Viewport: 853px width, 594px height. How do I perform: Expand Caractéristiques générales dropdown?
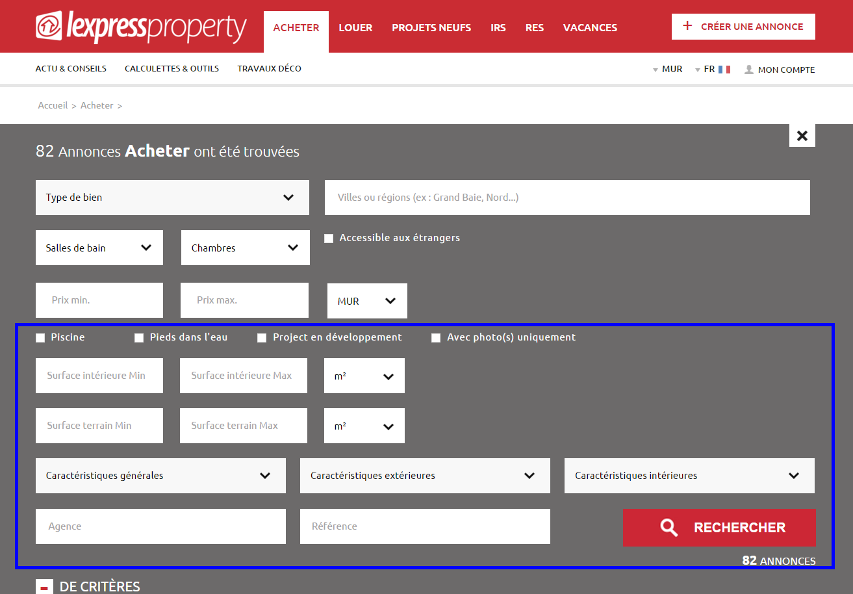point(160,476)
